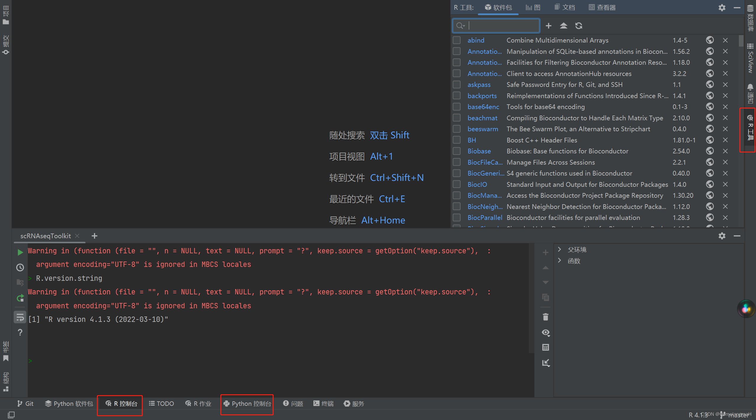This screenshot has height=420, width=756.
Task: Expand the 父环境 tree node
Action: 559,249
